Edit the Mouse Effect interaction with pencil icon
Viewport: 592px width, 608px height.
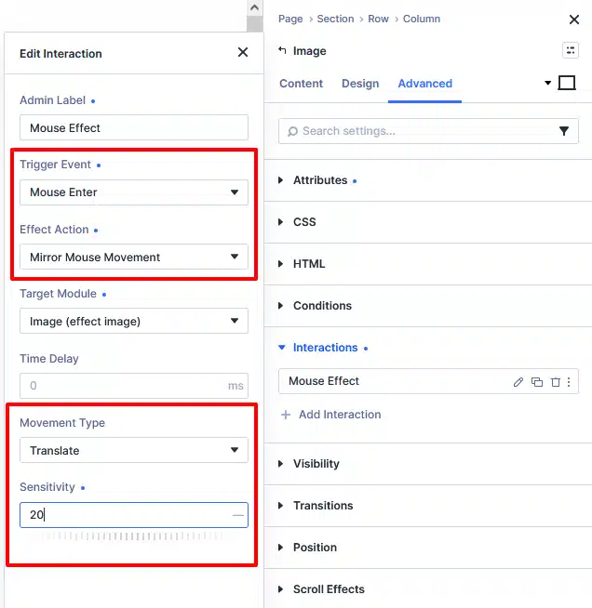coord(518,382)
